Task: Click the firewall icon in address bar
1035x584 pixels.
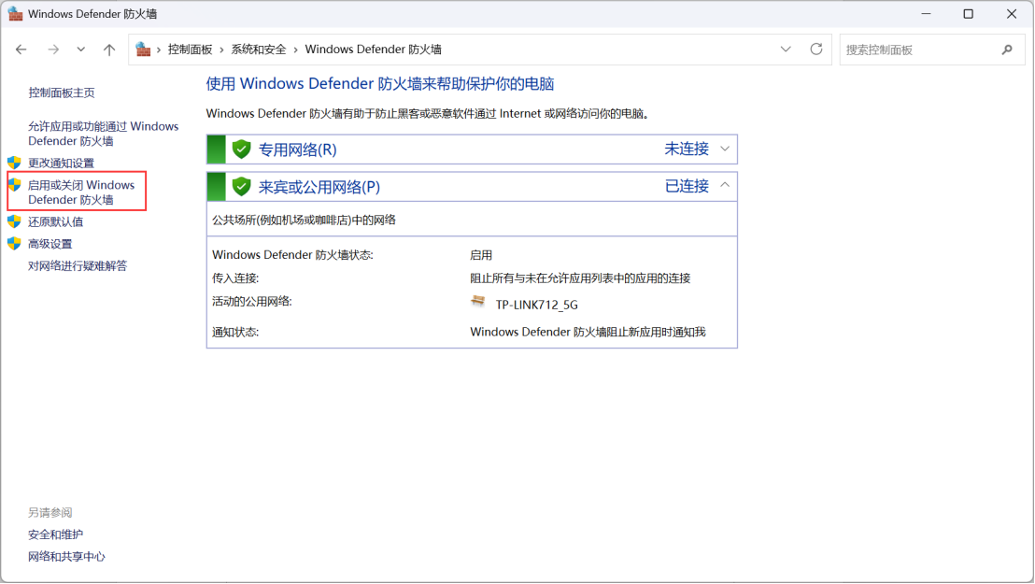Action: tap(143, 50)
